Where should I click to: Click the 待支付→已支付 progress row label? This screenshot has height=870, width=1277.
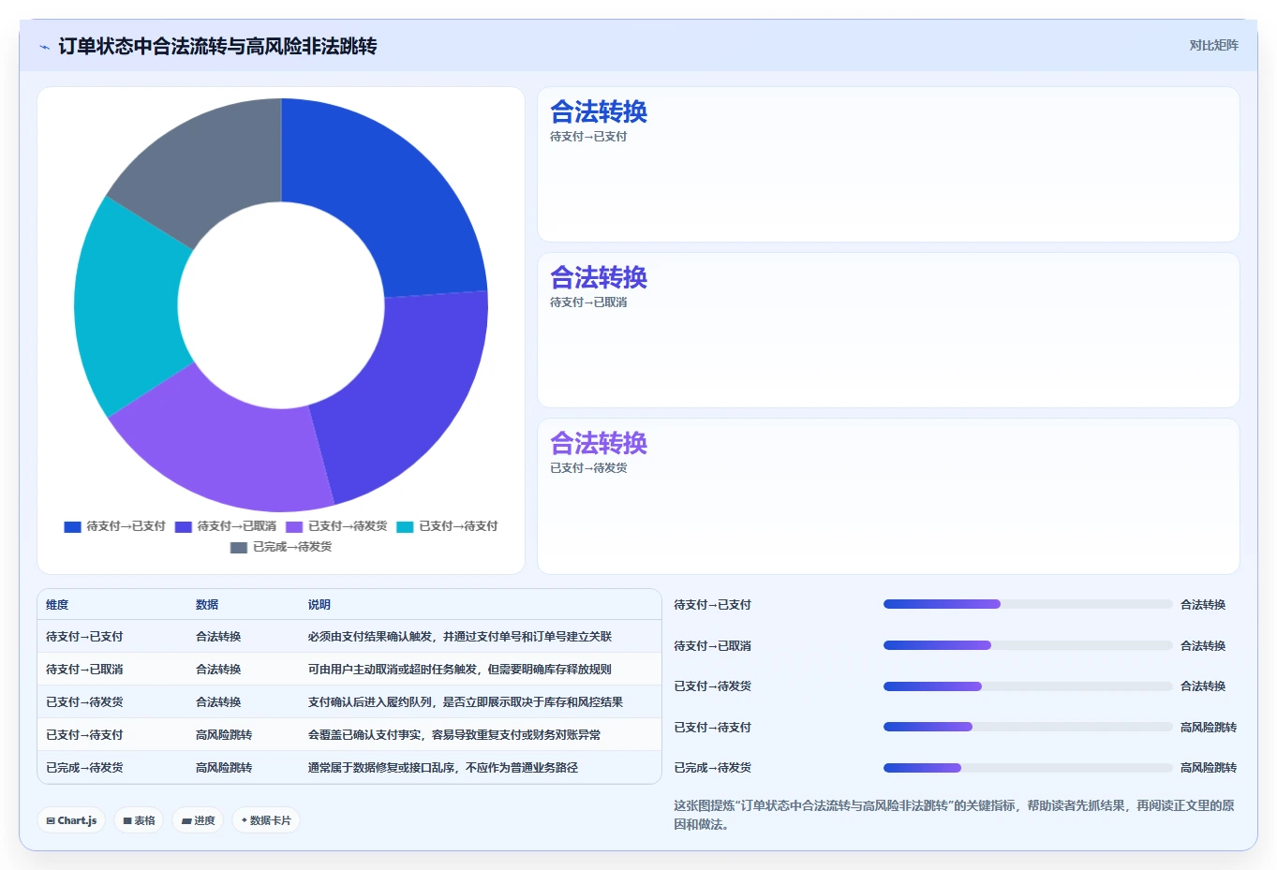(713, 605)
